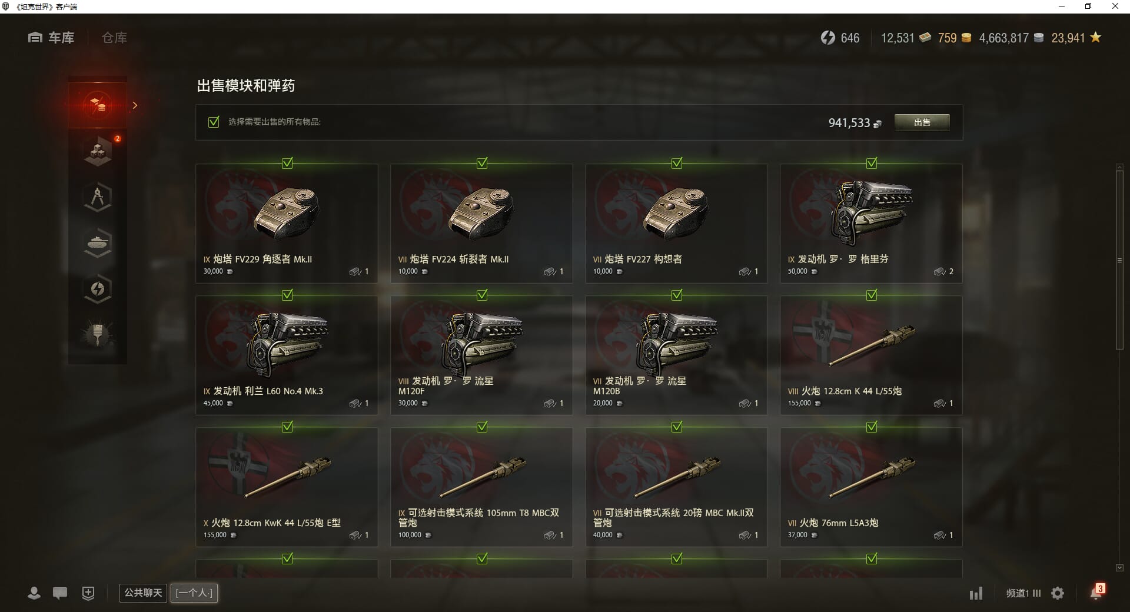Screen dimensions: 1130x612
Task: Switch to the 车库 garage tab
Action: 51,38
